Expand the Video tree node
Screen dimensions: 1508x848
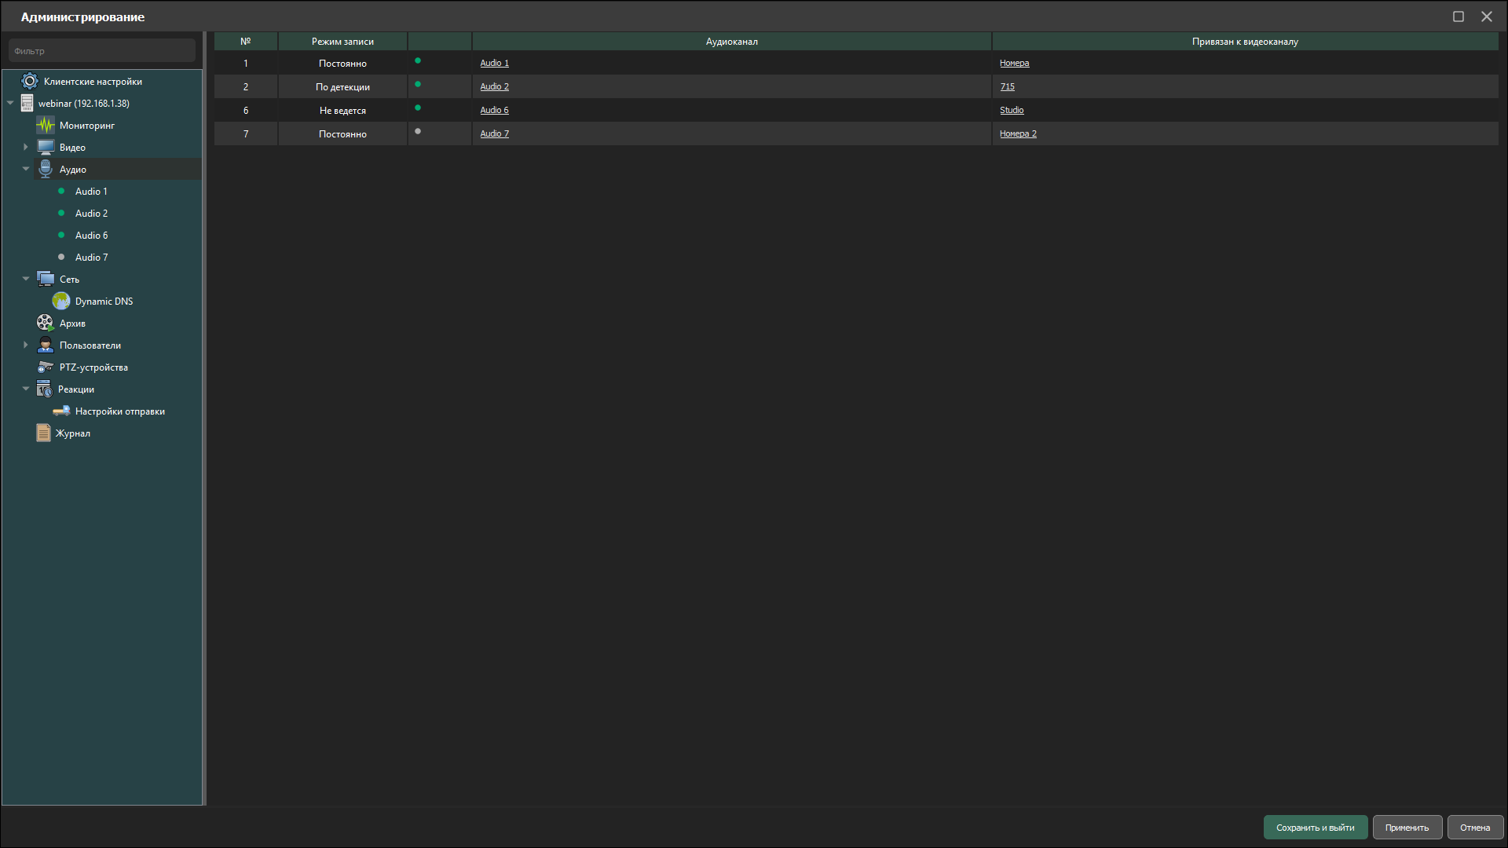pos(25,148)
